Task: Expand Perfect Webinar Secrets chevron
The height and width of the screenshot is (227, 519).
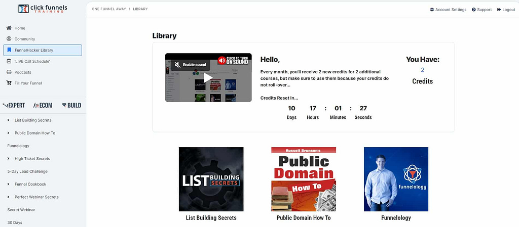Action: 8,197
